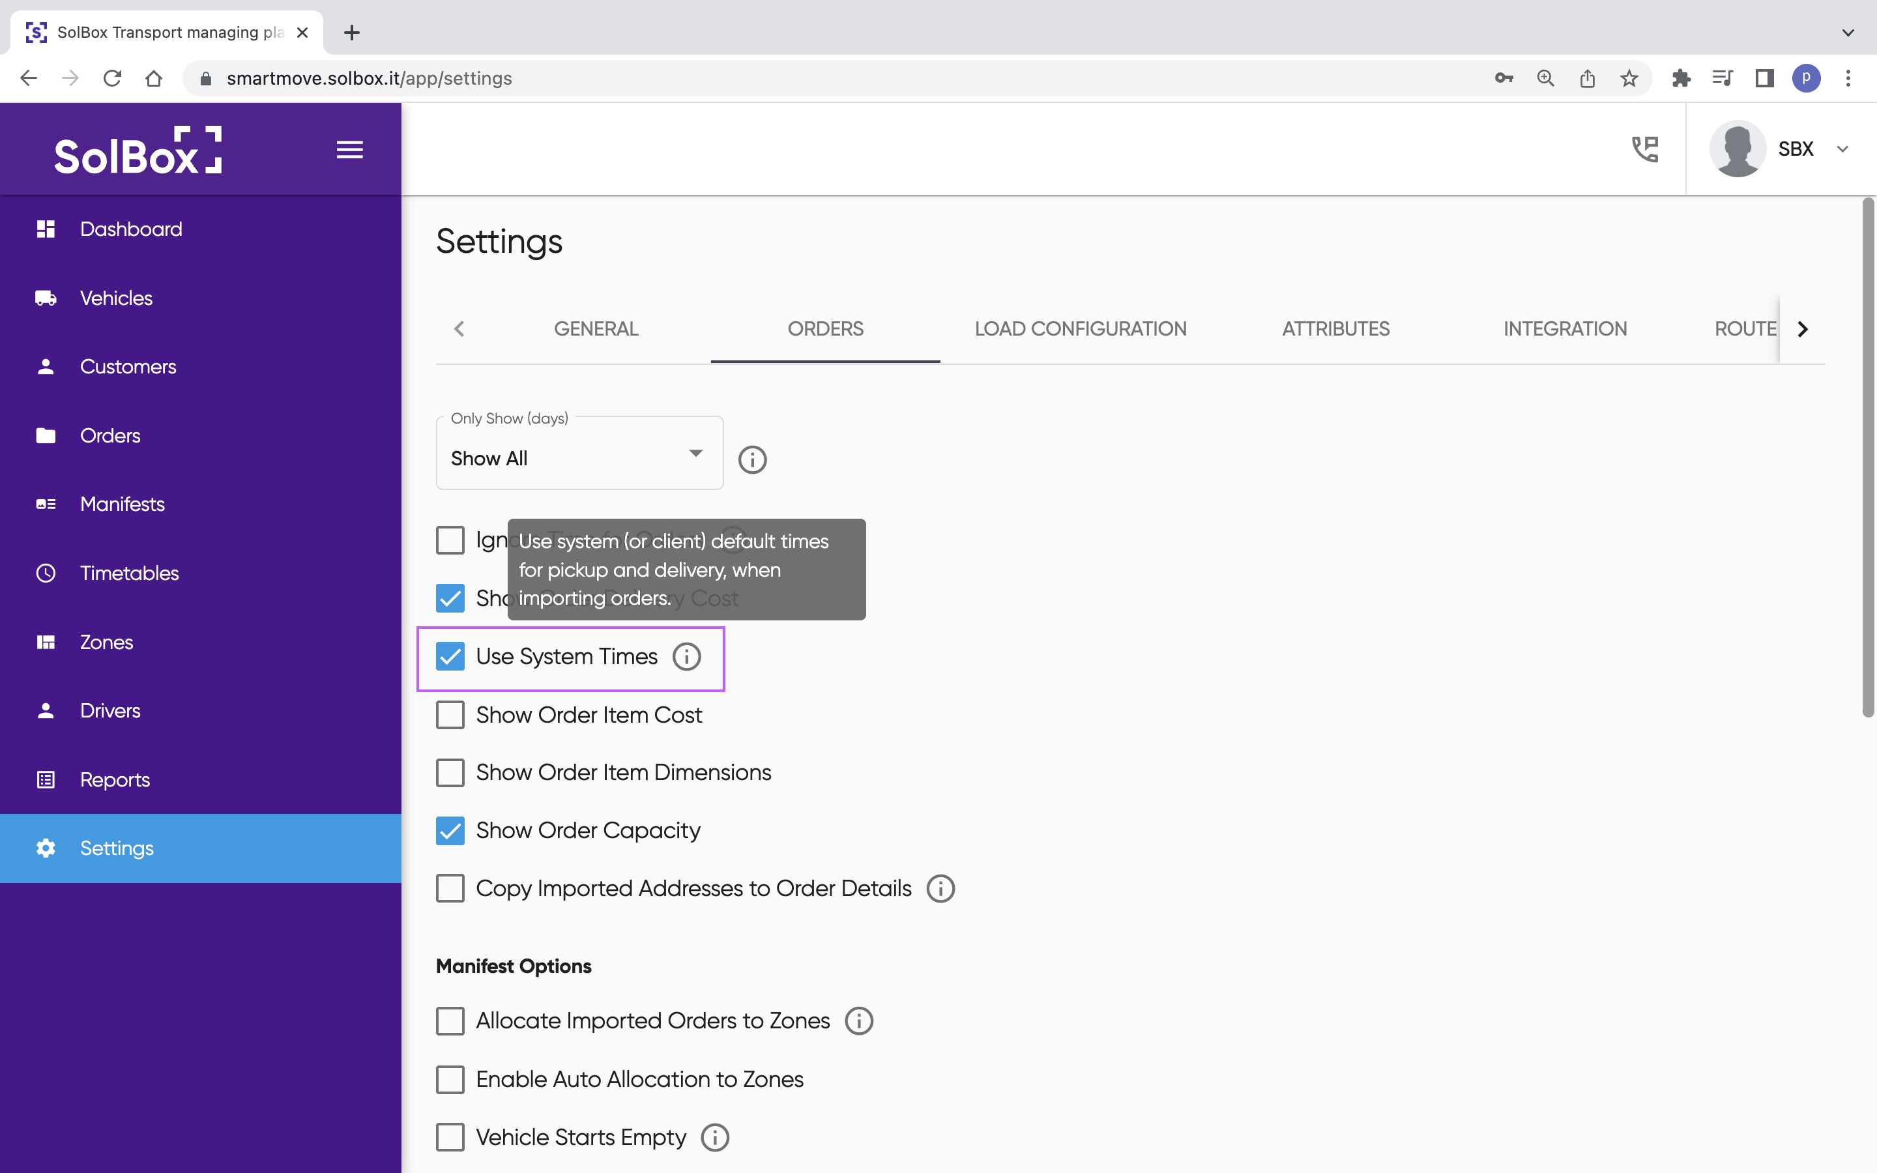
Task: Open the Reports page
Action: tap(201, 779)
